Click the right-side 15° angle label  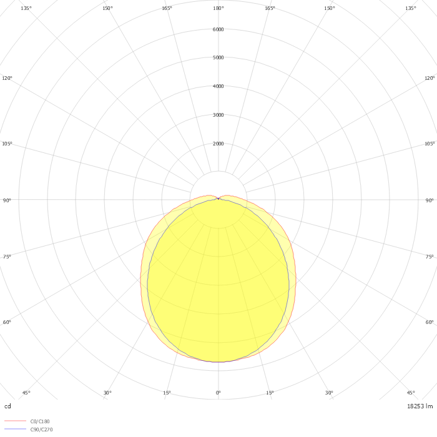click(x=270, y=393)
